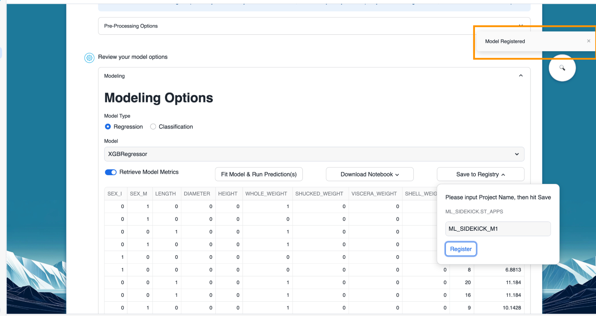Collapse the Modeling section chevron
Viewport: 596px width, 316px height.
521,76
